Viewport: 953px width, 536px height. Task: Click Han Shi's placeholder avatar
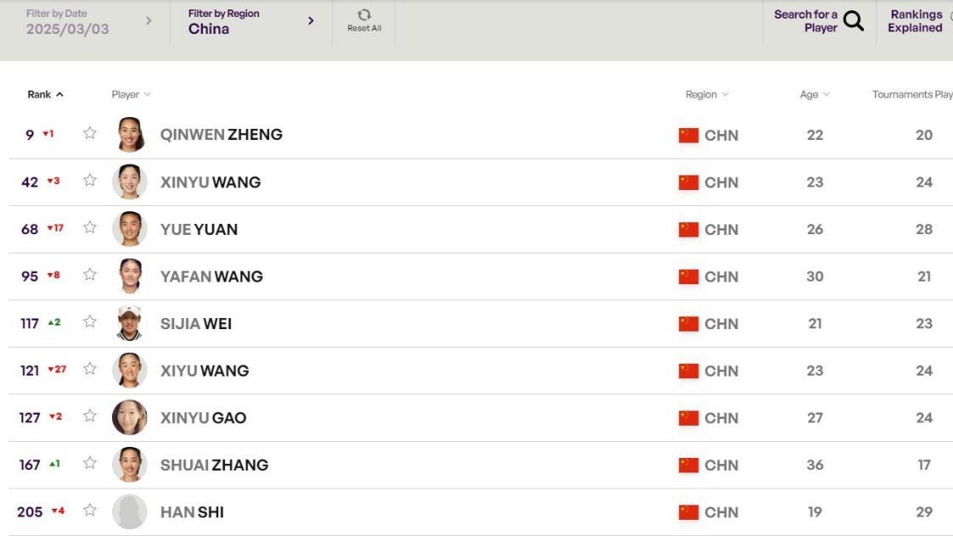click(x=130, y=511)
